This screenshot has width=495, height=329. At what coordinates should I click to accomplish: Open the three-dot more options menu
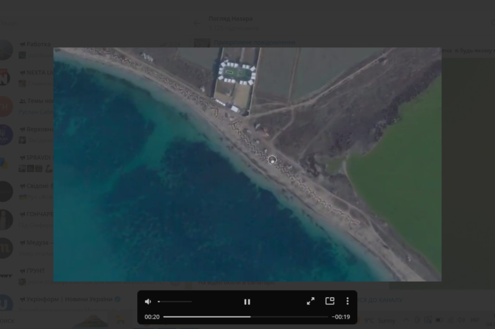pos(347,301)
